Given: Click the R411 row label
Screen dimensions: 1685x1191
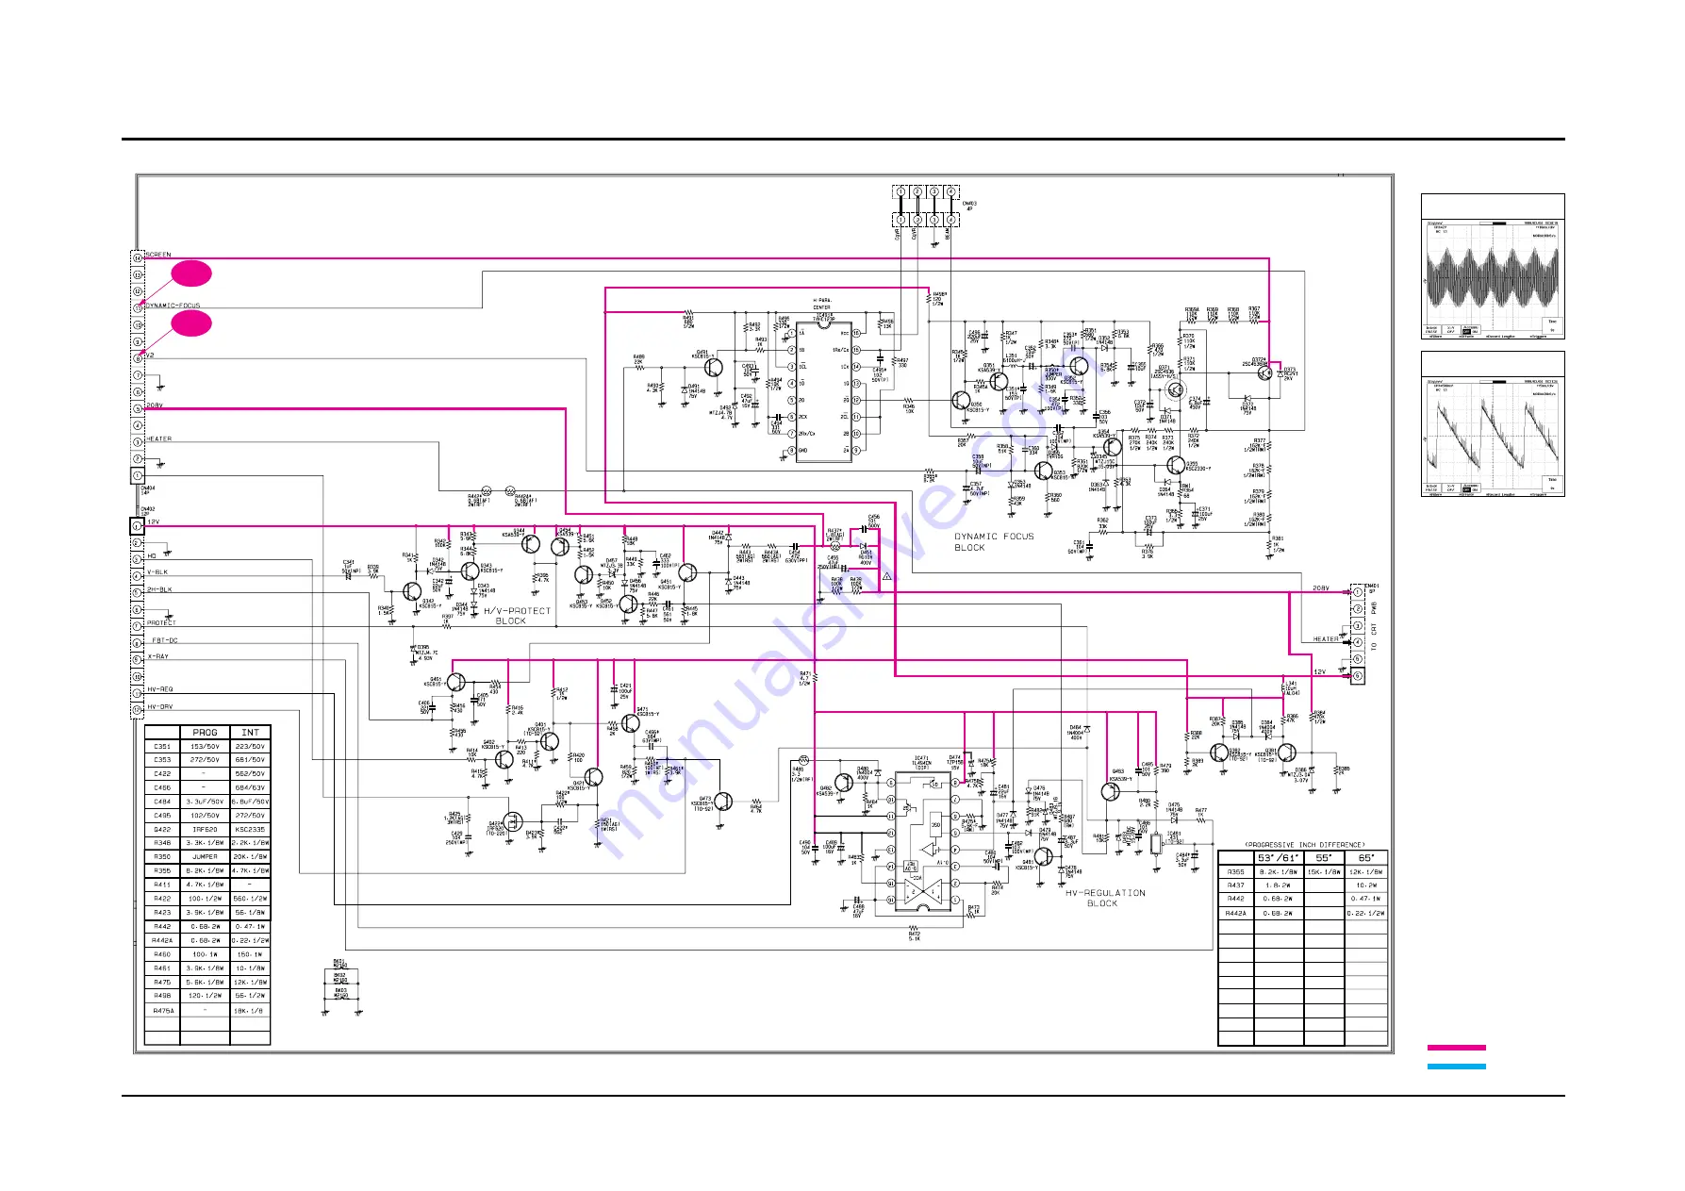Looking at the screenshot, I should pyautogui.click(x=162, y=885).
